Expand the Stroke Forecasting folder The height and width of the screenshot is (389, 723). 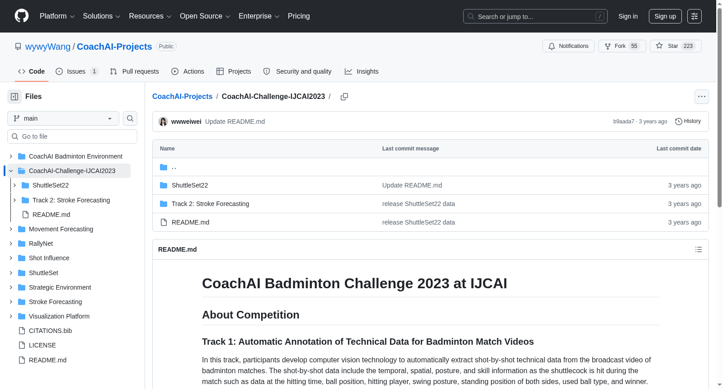pyautogui.click(x=11, y=302)
